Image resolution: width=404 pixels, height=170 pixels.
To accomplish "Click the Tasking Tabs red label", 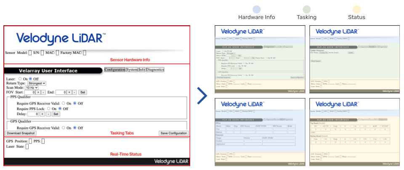I will (122, 133).
